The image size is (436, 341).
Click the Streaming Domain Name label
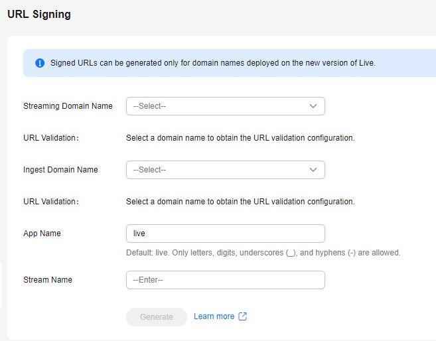point(68,106)
